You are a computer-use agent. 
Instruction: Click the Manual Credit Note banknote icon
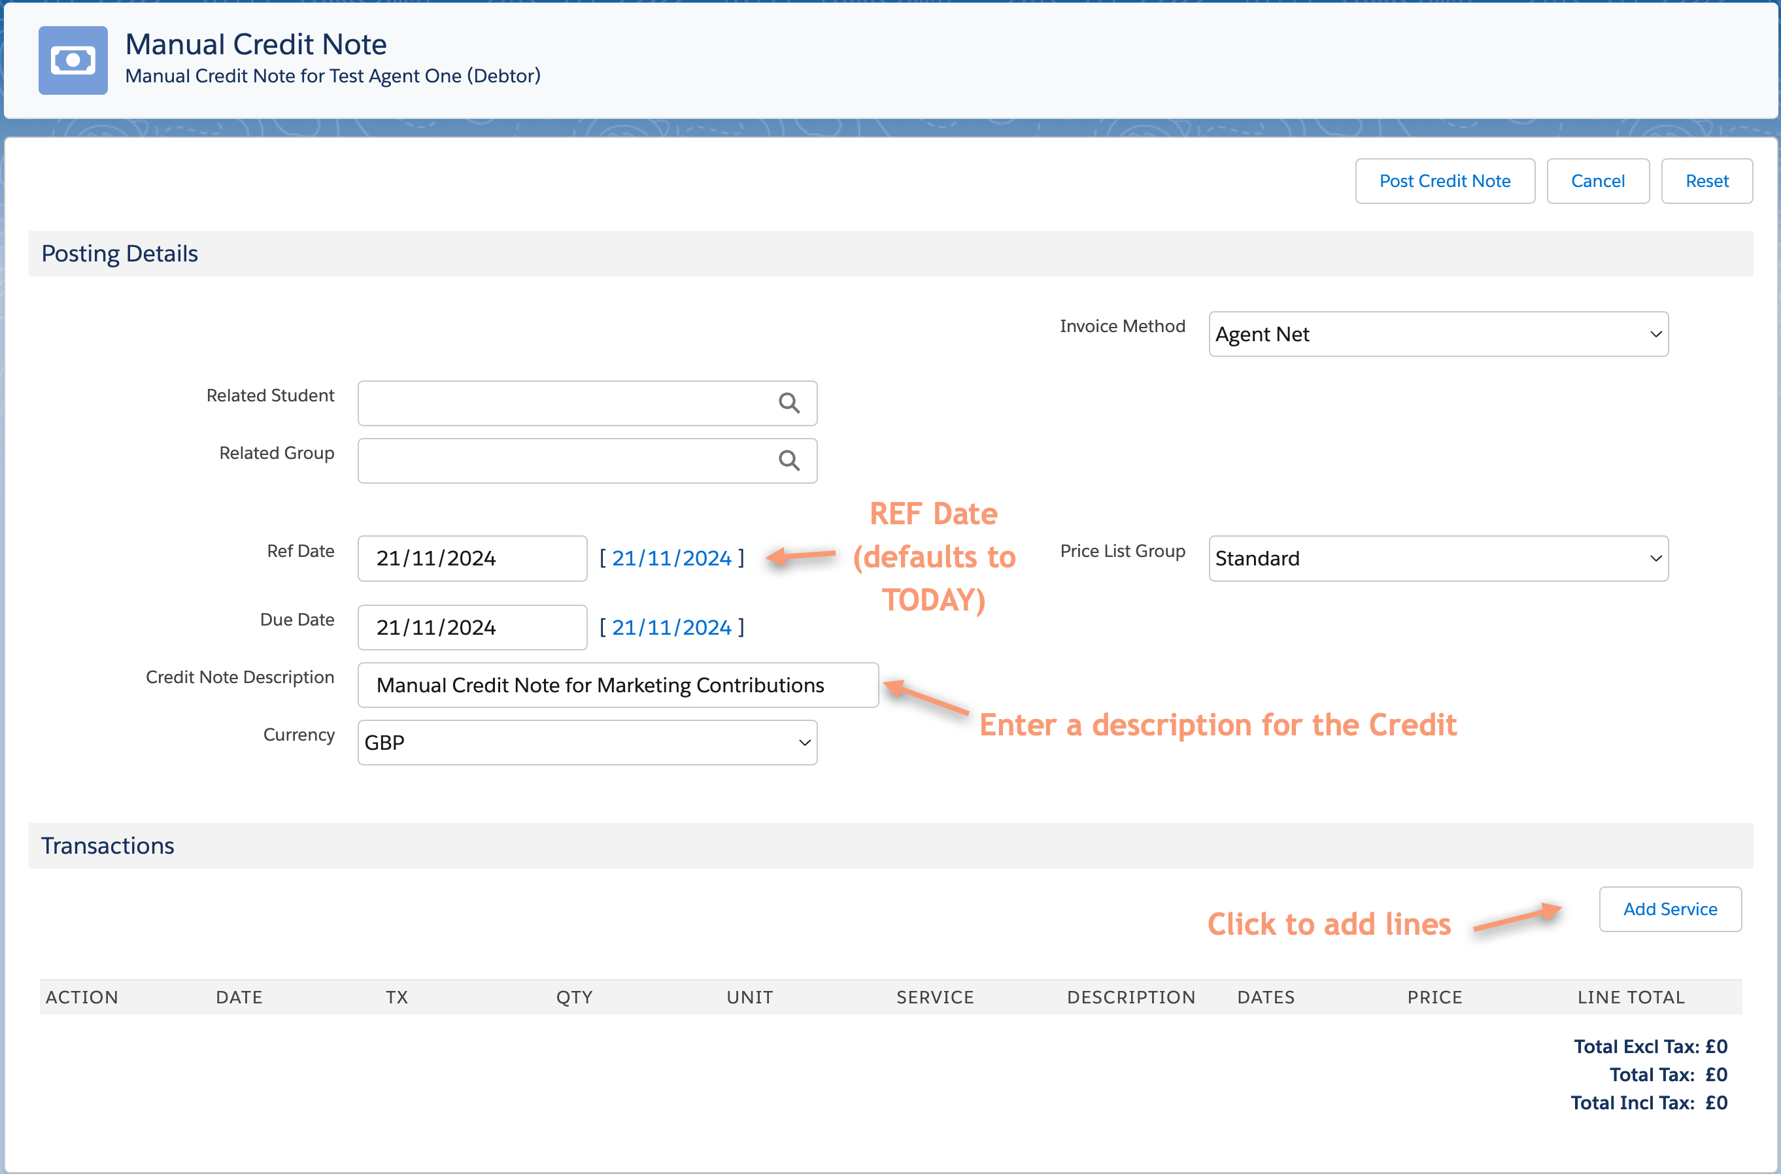(x=73, y=60)
